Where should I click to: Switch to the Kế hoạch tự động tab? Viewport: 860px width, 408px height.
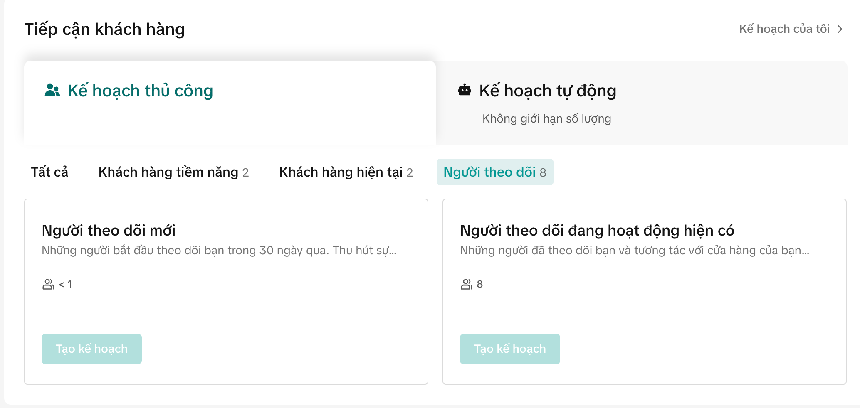547,91
